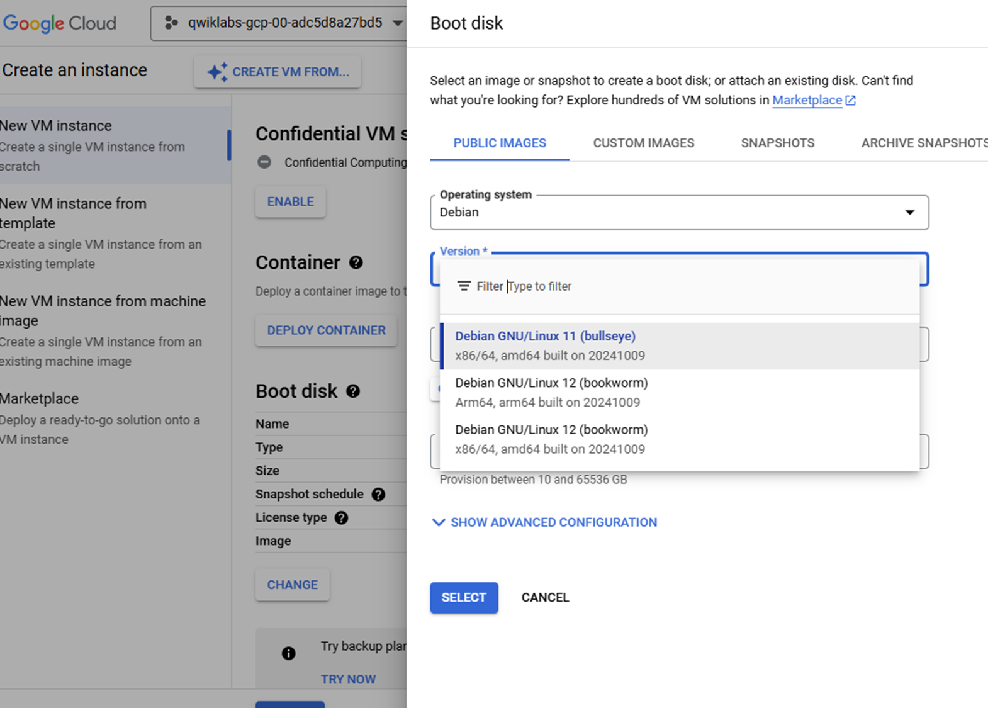Select Marketplace in the left sidebar
The image size is (988, 708).
115,419
